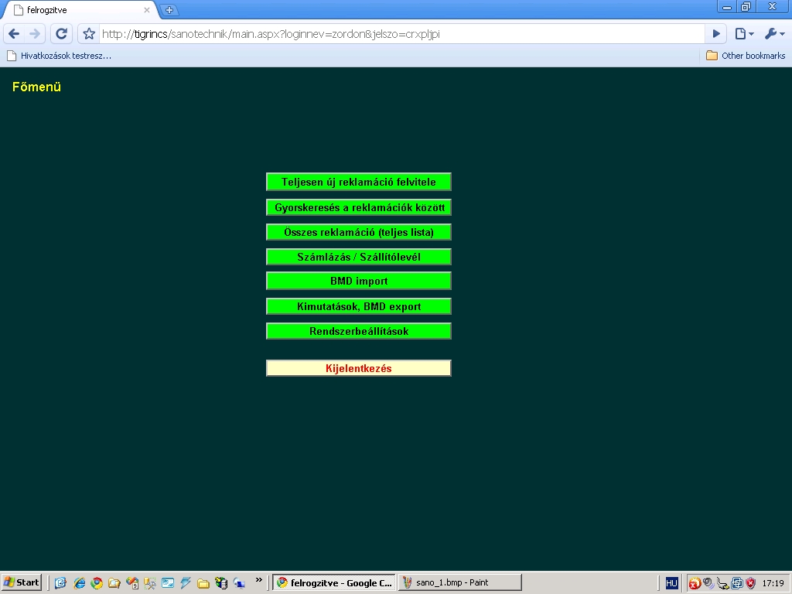Image resolution: width=792 pixels, height=594 pixels.
Task: Click the network computers quick launch icon
Action: 239,583
